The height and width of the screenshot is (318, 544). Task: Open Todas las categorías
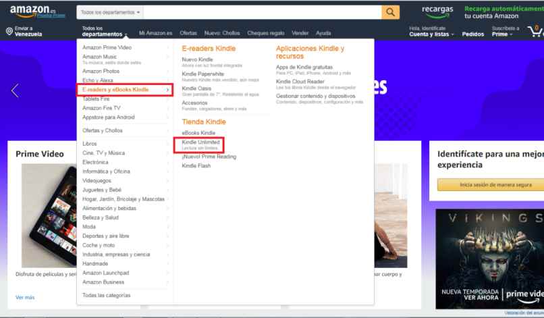107,296
